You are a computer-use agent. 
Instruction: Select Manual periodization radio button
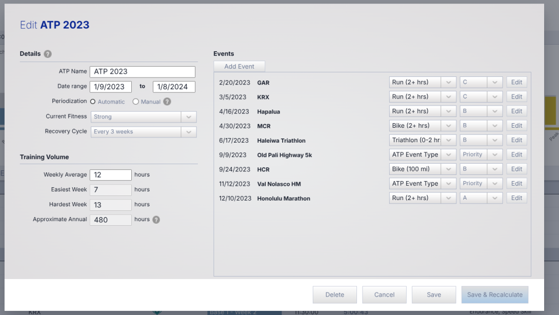pos(135,102)
